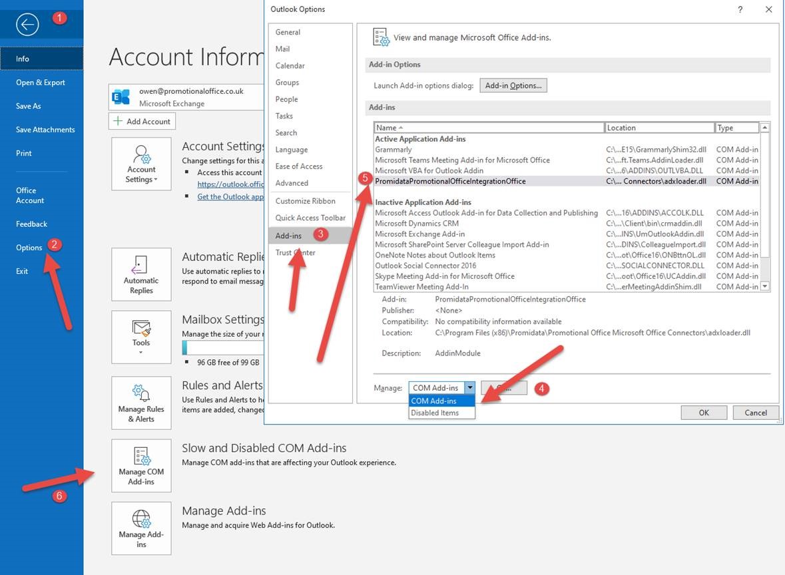Click the back arrow to leave Backstage
The image size is (785, 575).
coord(27,24)
